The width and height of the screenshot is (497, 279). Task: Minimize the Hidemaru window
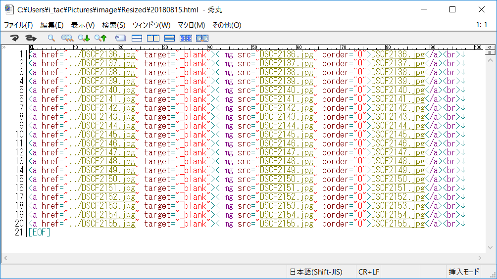point(424,9)
